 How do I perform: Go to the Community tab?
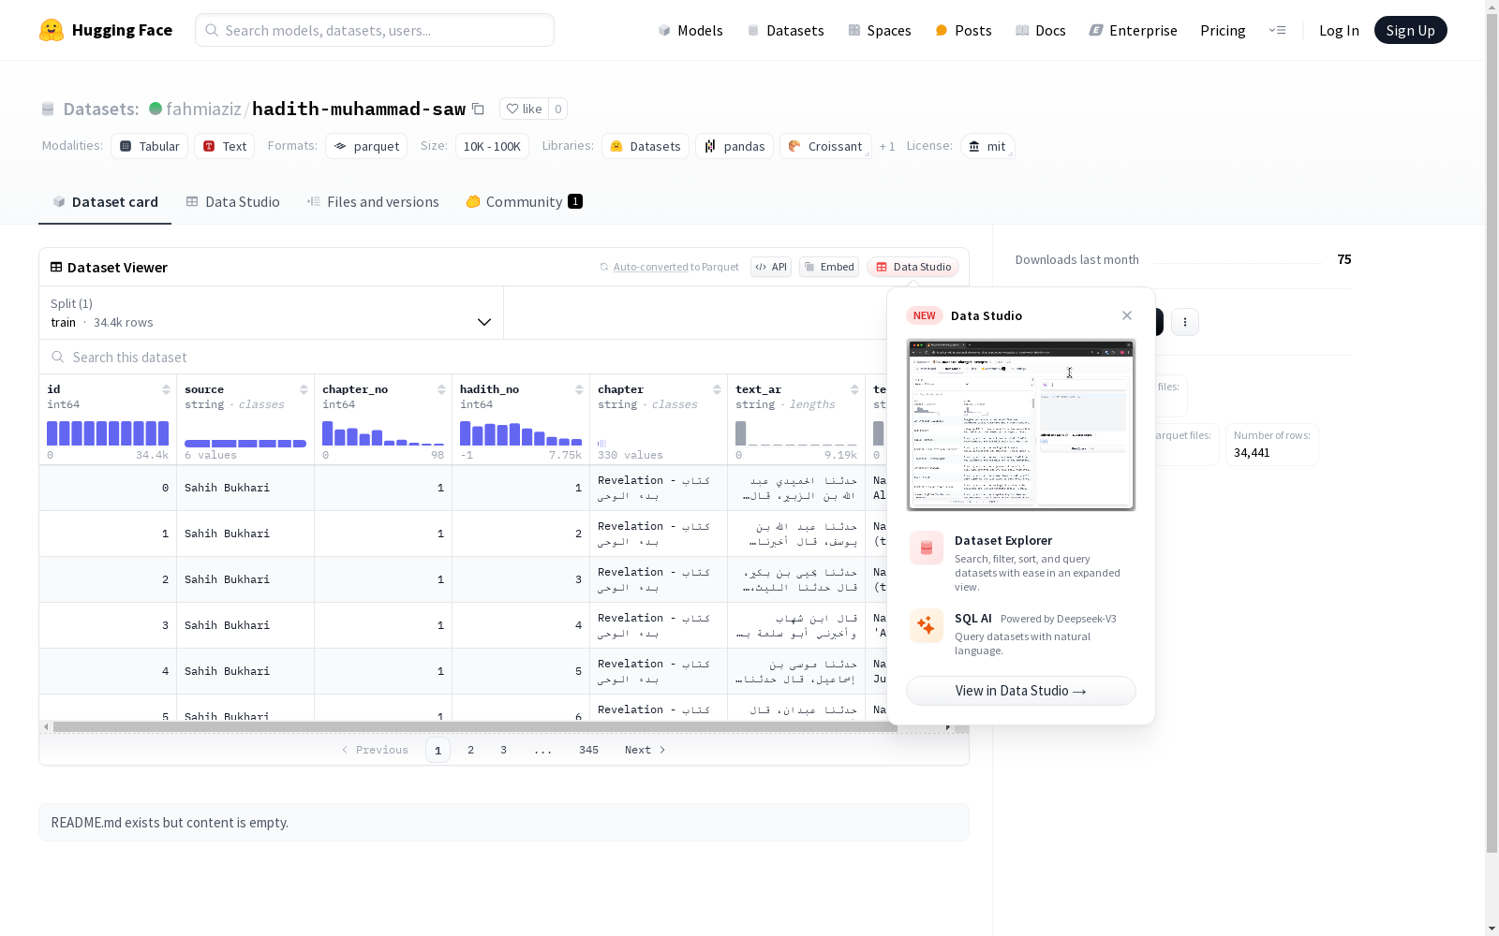click(524, 202)
